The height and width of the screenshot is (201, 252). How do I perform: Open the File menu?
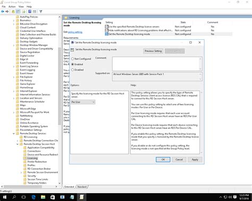tap(4, 6)
